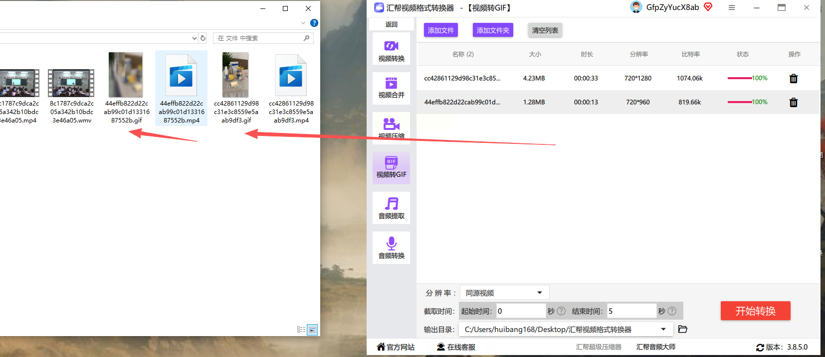Open the 音频转换 audio conversion tool

391,247
